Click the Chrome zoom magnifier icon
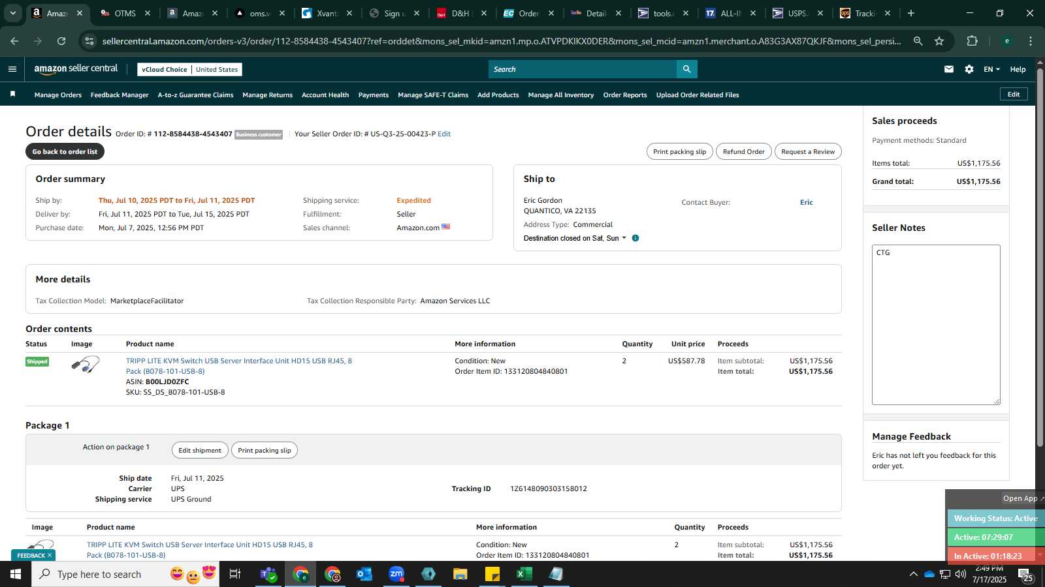Image resolution: width=1045 pixels, height=587 pixels. pos(918,41)
